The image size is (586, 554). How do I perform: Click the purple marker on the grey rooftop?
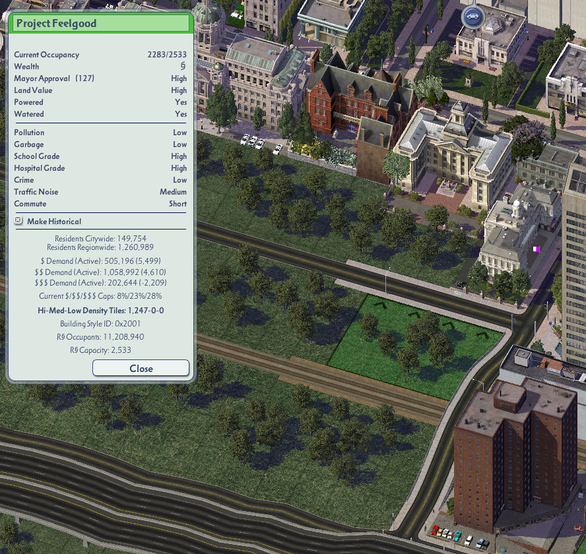coord(537,249)
